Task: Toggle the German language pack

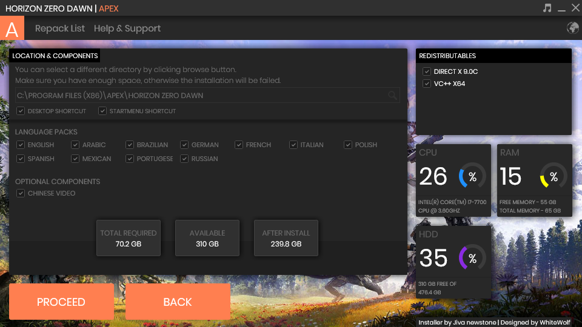Action: pyautogui.click(x=184, y=145)
